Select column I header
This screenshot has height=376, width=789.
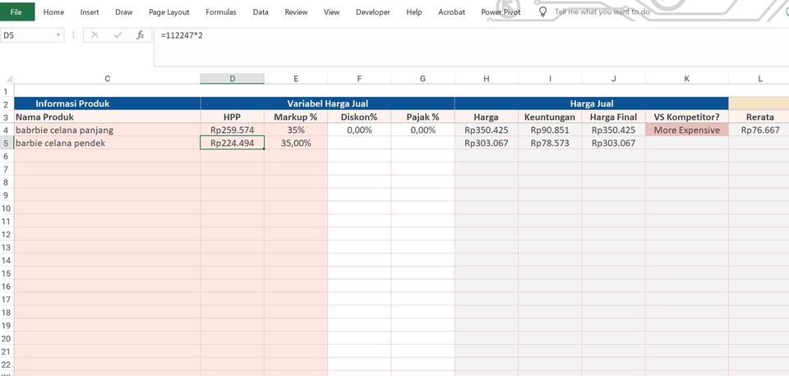[x=550, y=79]
